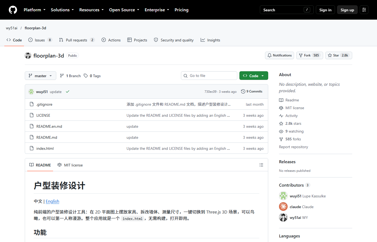Click the GitHub octocat logo
Screen dimensions: 377x242
pyautogui.click(x=13, y=10)
